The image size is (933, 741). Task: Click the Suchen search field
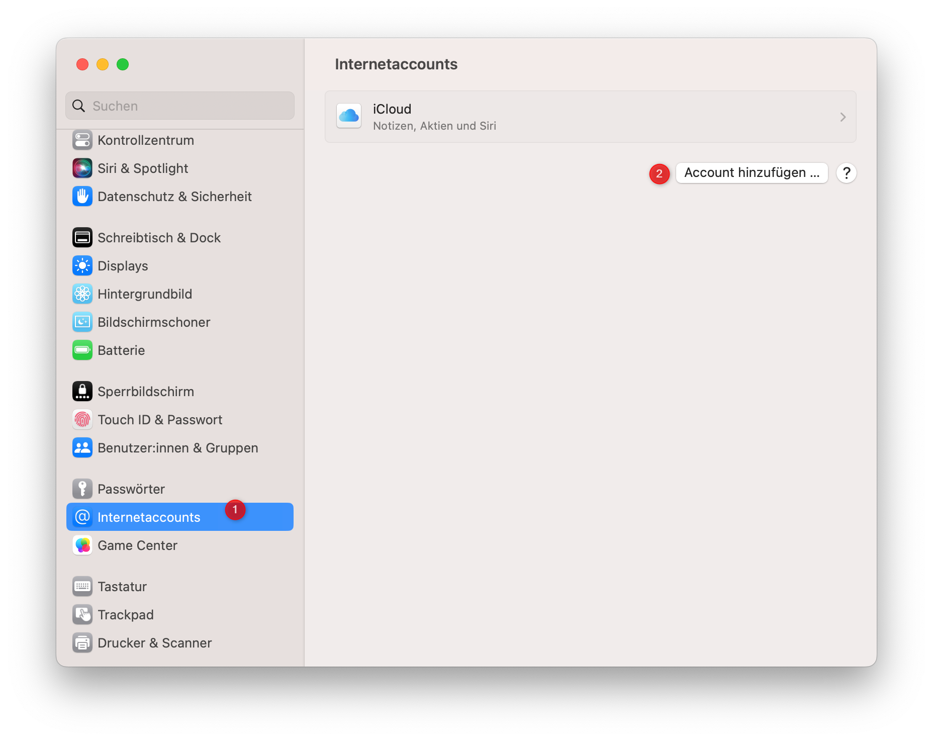[180, 106]
